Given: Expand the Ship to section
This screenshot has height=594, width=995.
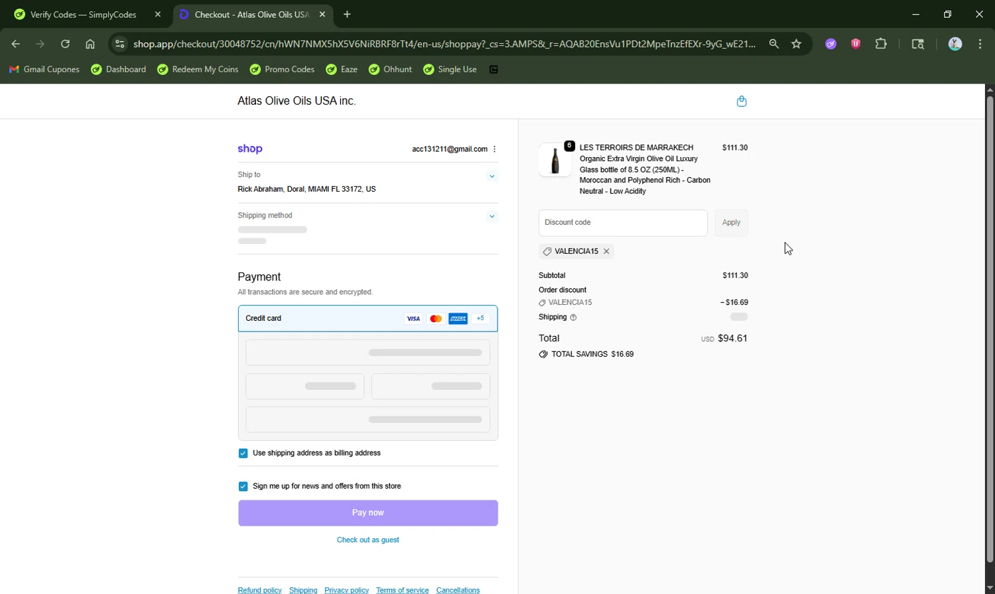Looking at the screenshot, I should click(492, 176).
